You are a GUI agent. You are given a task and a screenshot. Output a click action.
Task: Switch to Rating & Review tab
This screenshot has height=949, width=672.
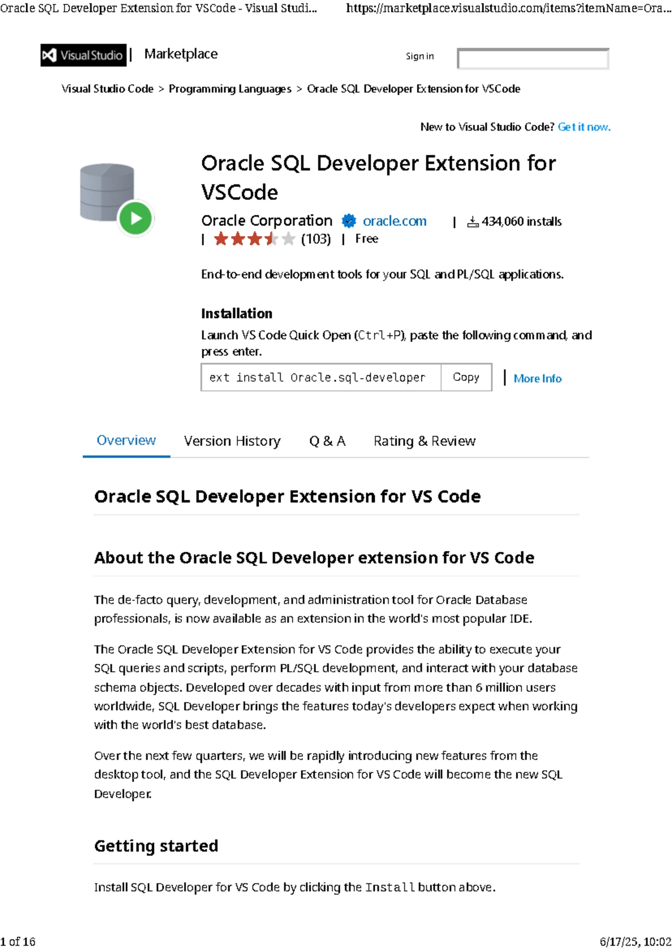click(x=424, y=441)
